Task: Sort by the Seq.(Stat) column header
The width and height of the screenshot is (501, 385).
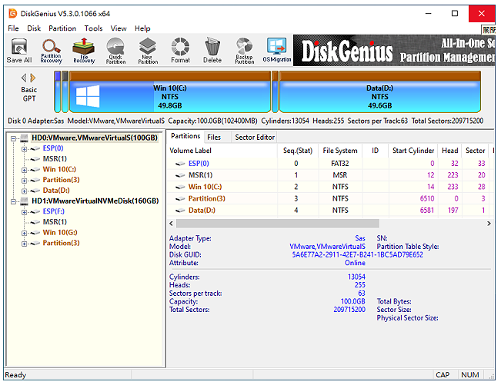Action: click(x=298, y=151)
